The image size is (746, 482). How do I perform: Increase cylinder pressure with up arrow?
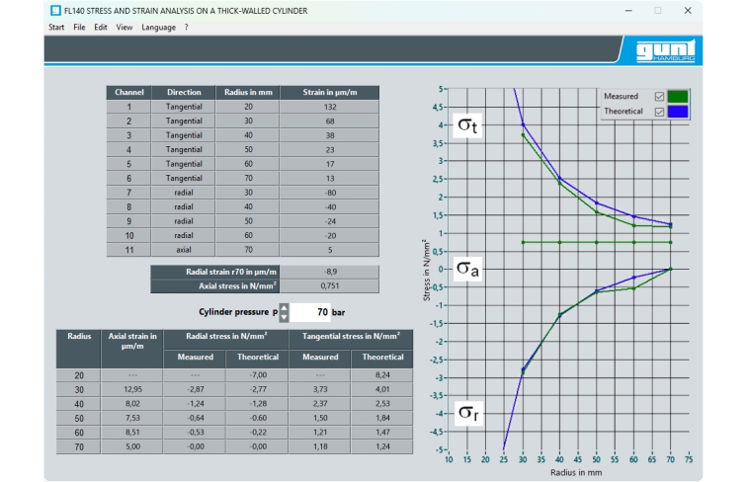click(x=285, y=307)
